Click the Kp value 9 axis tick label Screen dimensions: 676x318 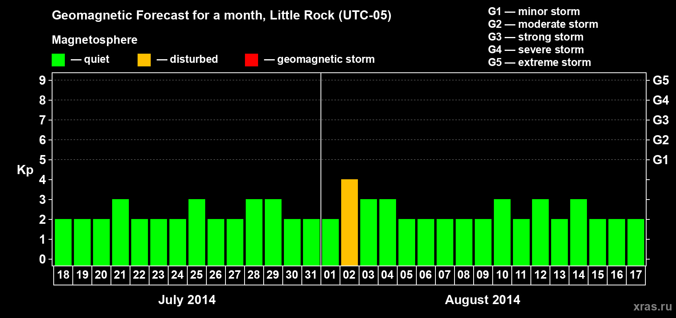pyautogui.click(x=43, y=80)
